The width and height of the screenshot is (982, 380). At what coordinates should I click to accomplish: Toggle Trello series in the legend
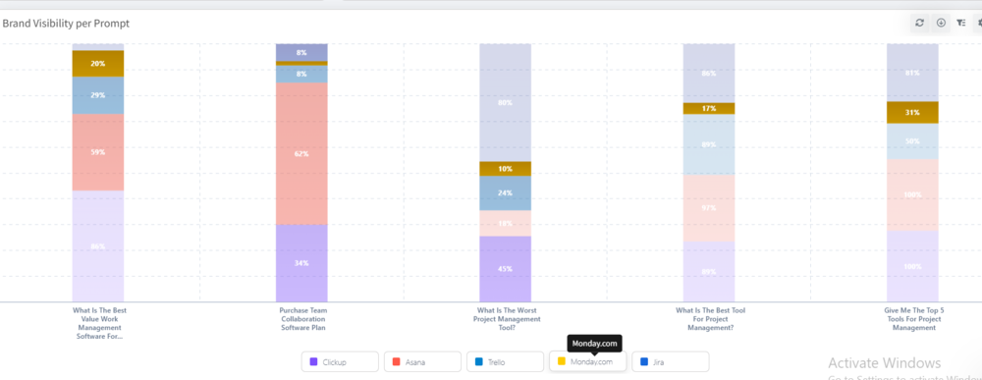506,362
